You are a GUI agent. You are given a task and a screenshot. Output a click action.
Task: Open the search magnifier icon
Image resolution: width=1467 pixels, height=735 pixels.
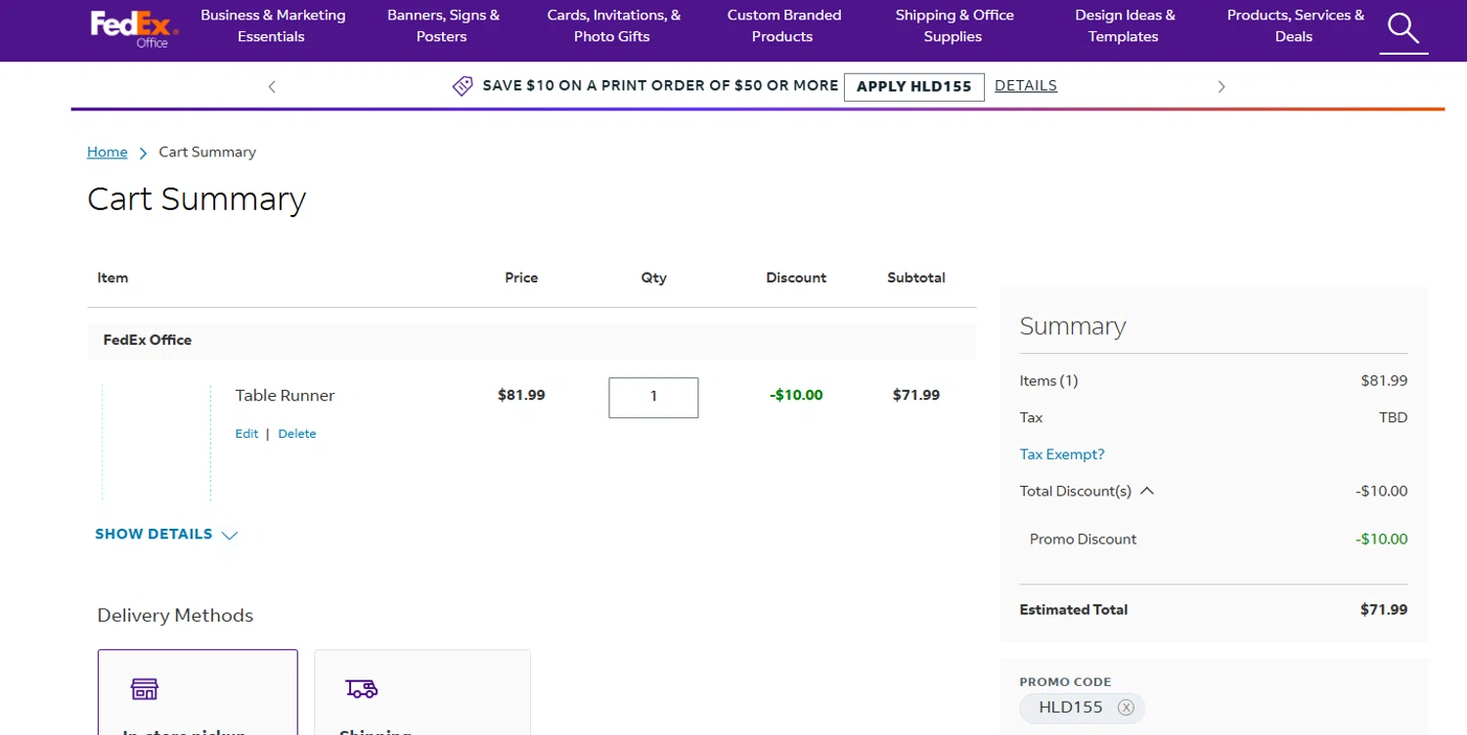tap(1403, 28)
